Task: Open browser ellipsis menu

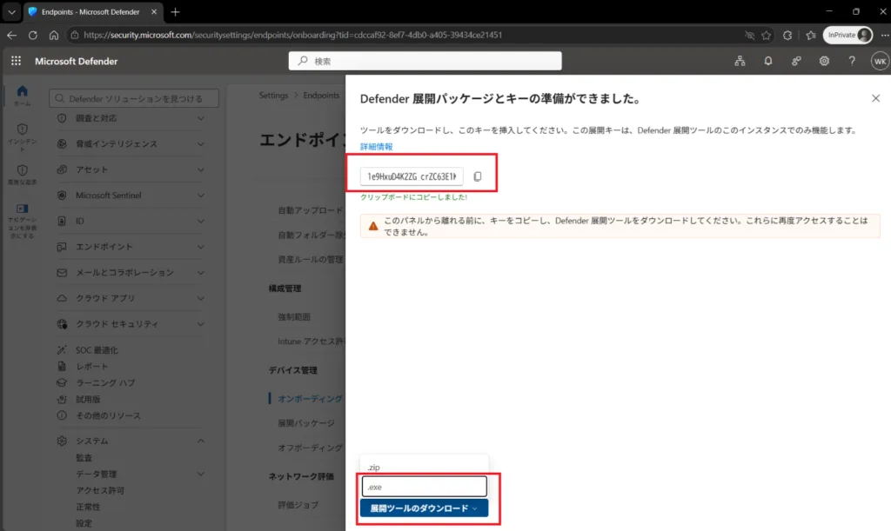Action: [885, 35]
